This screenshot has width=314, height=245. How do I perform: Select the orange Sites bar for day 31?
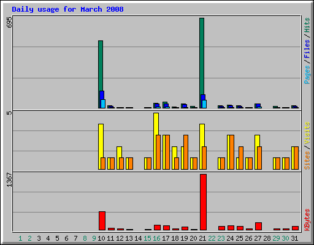(x=296, y=158)
